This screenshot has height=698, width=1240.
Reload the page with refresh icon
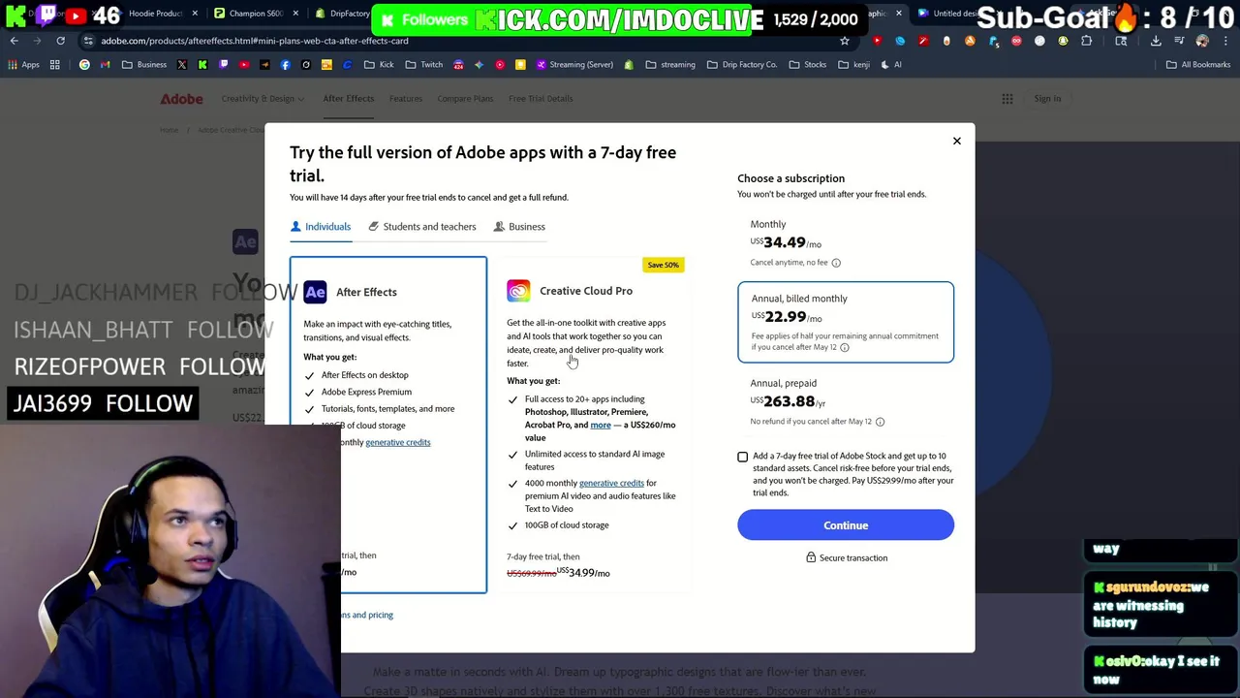click(60, 41)
